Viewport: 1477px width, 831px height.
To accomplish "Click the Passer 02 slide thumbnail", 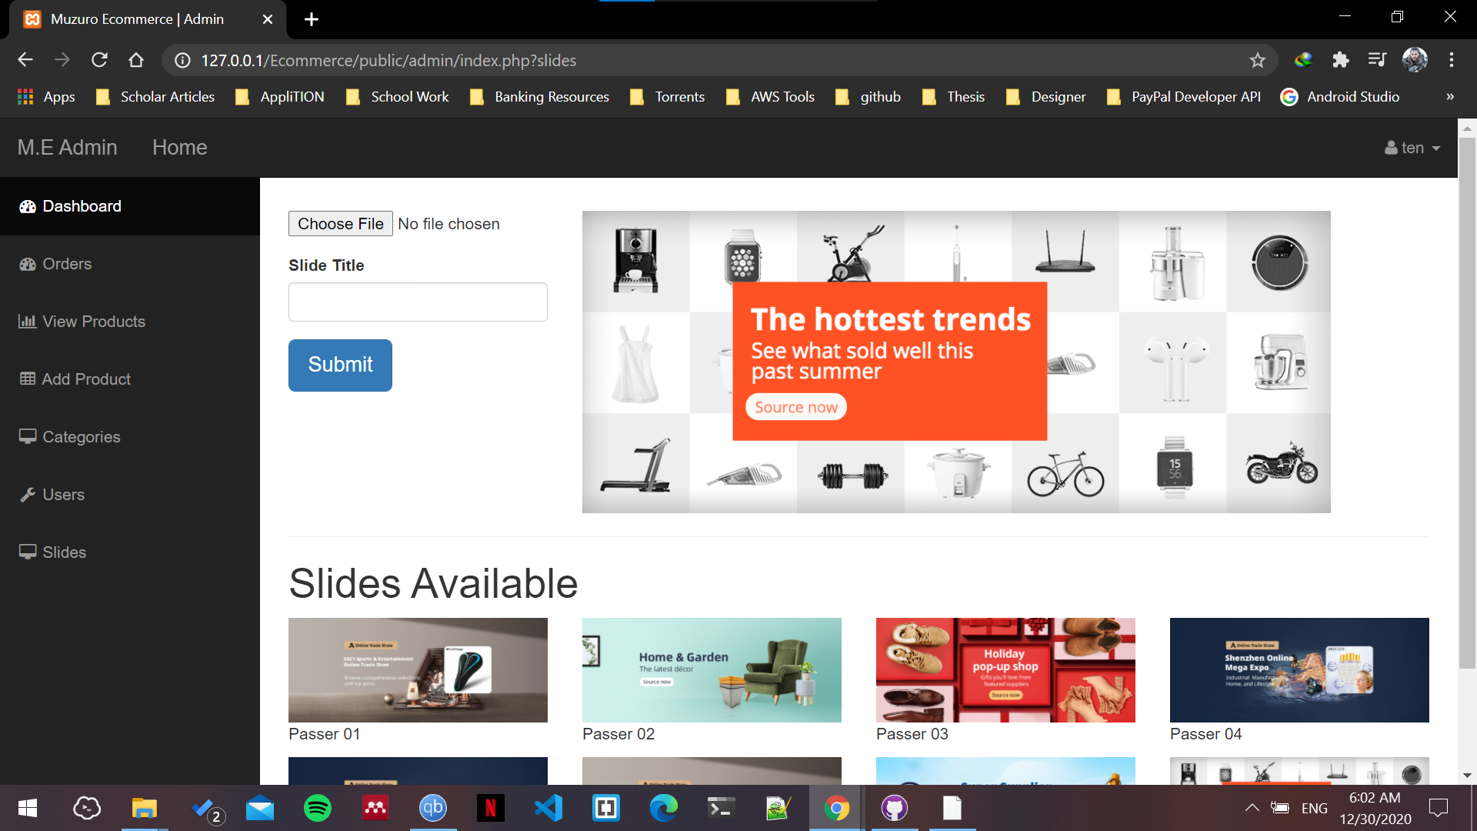I will (712, 670).
